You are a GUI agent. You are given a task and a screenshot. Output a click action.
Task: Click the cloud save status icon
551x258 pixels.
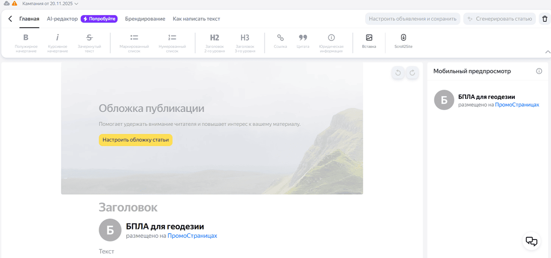point(6,4)
